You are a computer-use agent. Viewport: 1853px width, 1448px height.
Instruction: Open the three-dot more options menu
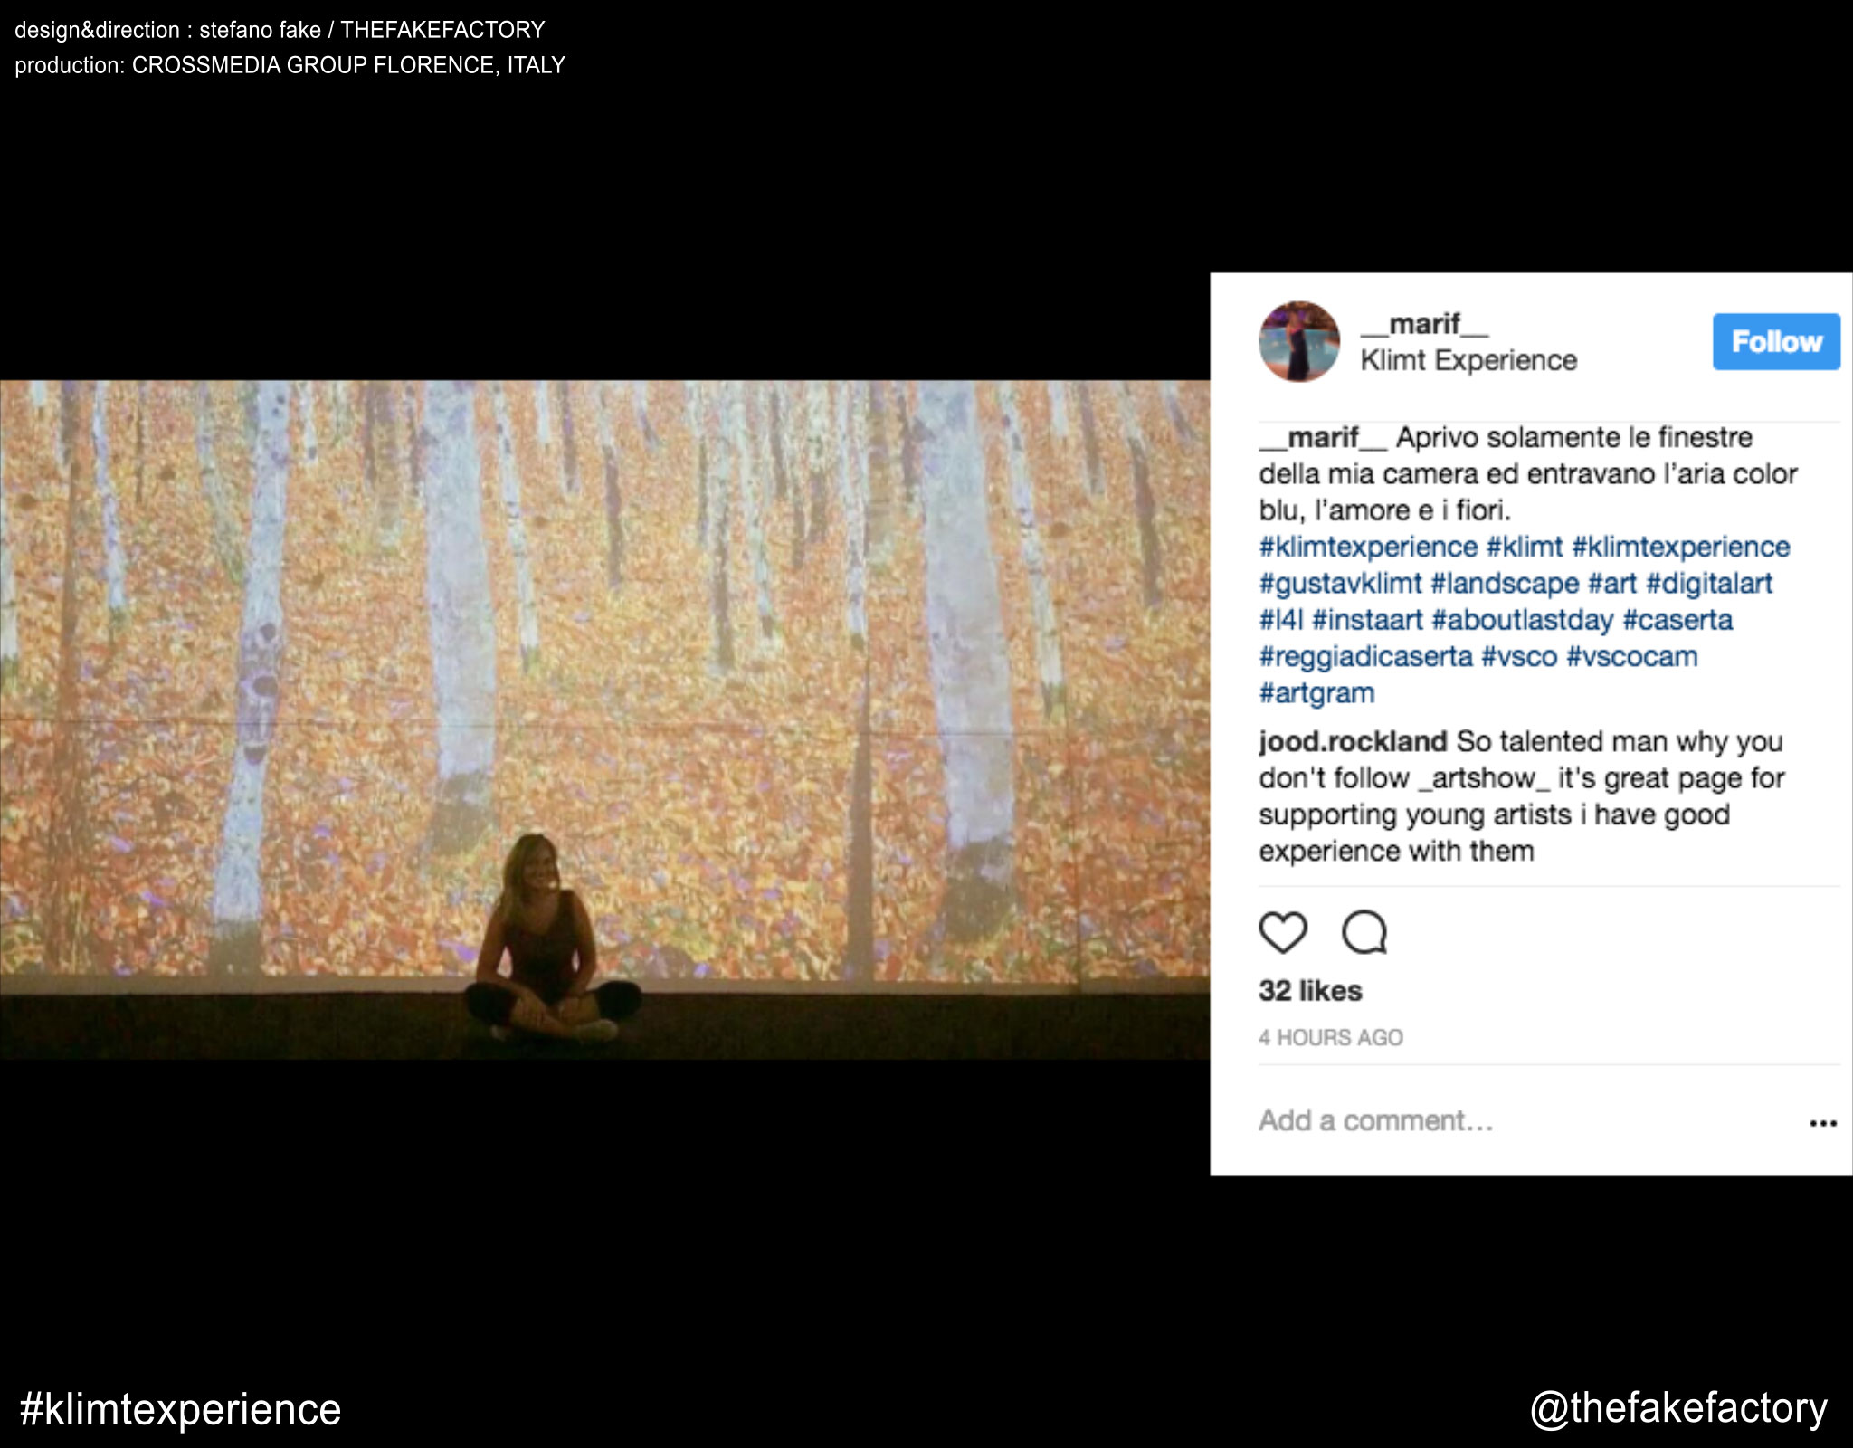(x=1822, y=1123)
